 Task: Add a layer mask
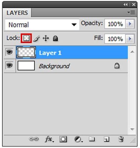[x=63, y=139]
